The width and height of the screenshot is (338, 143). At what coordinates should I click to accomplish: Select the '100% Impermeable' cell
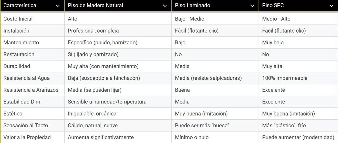tap(285, 78)
